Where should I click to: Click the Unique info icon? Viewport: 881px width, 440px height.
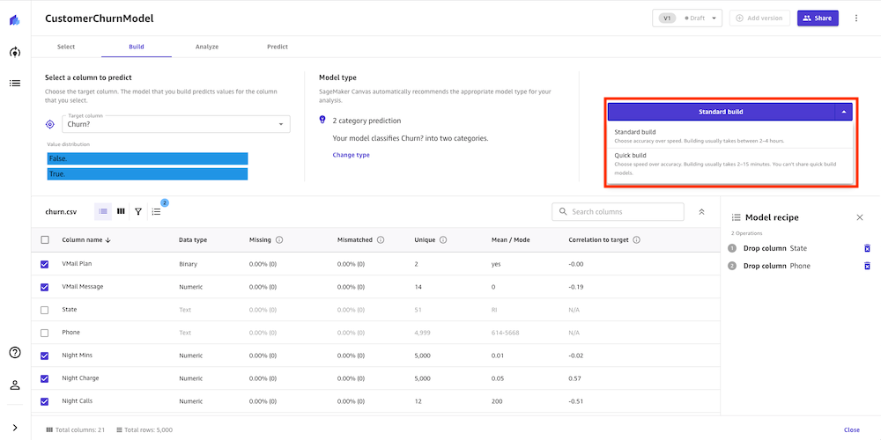coord(443,239)
